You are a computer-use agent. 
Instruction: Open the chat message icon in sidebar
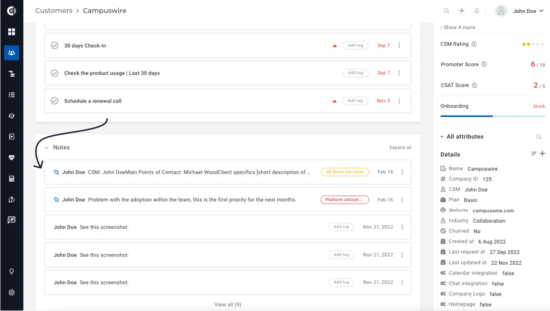(x=12, y=220)
